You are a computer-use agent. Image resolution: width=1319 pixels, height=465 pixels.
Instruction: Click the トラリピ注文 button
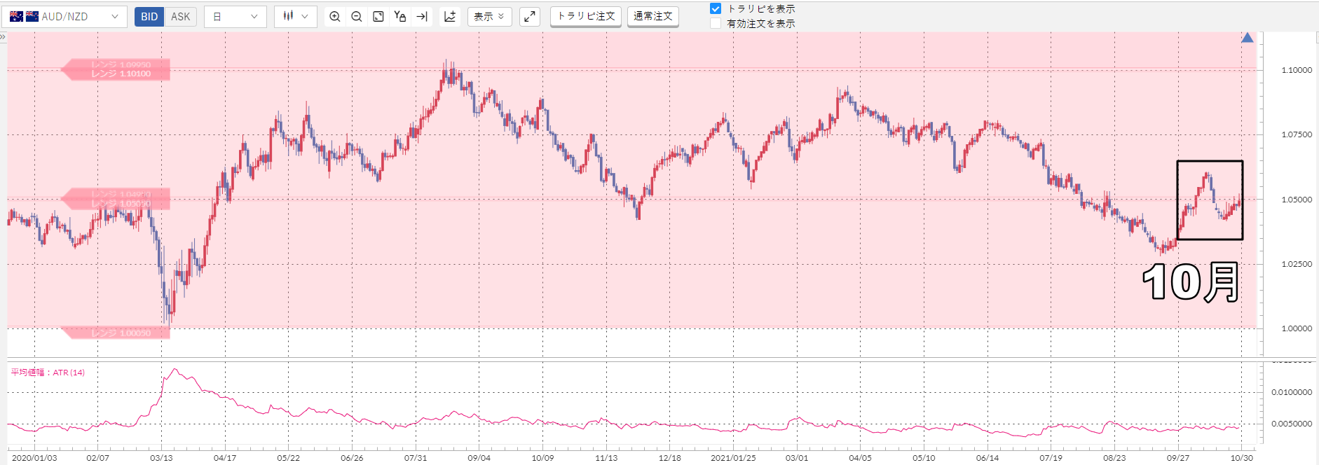[x=586, y=16]
